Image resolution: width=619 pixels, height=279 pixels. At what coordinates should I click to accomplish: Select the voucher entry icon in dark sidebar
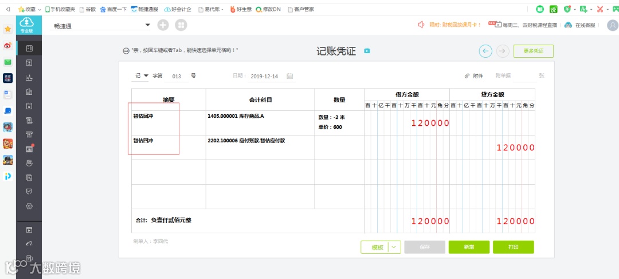(29, 49)
